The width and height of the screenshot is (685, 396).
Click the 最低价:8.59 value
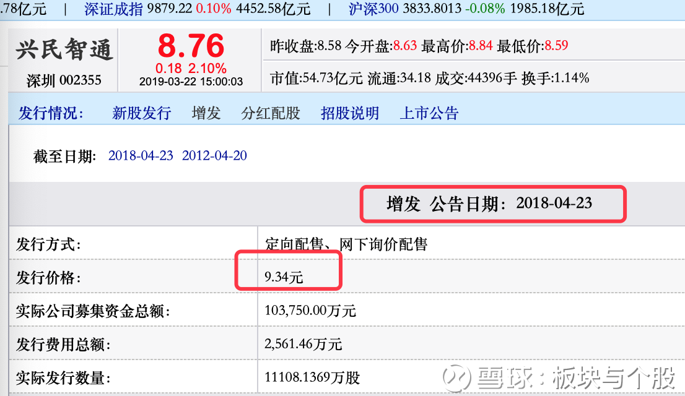click(533, 45)
